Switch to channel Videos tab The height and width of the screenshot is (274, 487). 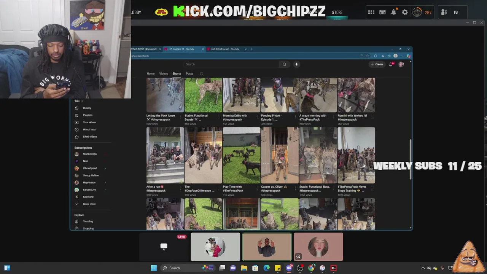tap(164, 73)
